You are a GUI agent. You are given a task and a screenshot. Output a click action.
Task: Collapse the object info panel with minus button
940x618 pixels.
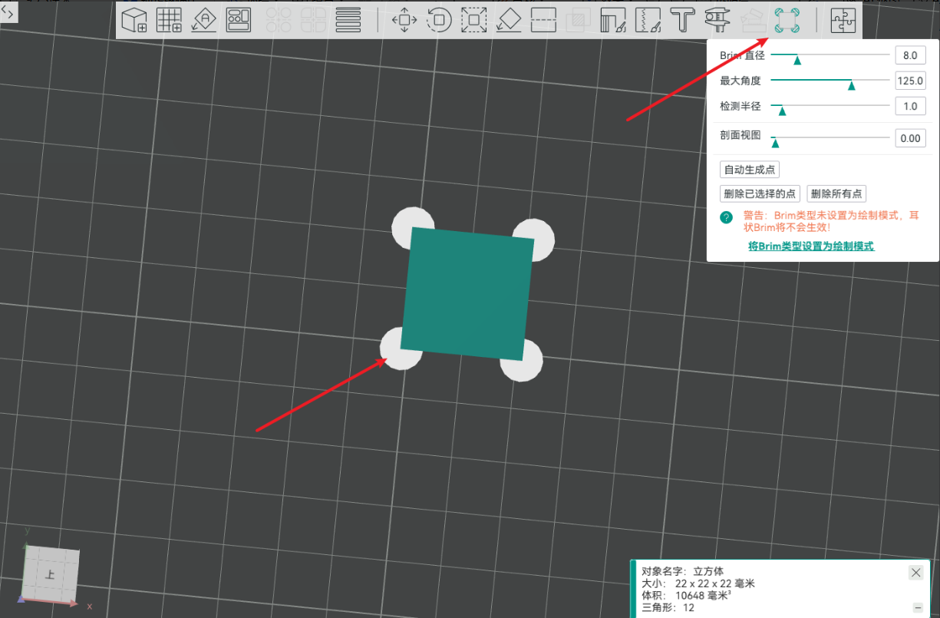click(x=918, y=607)
